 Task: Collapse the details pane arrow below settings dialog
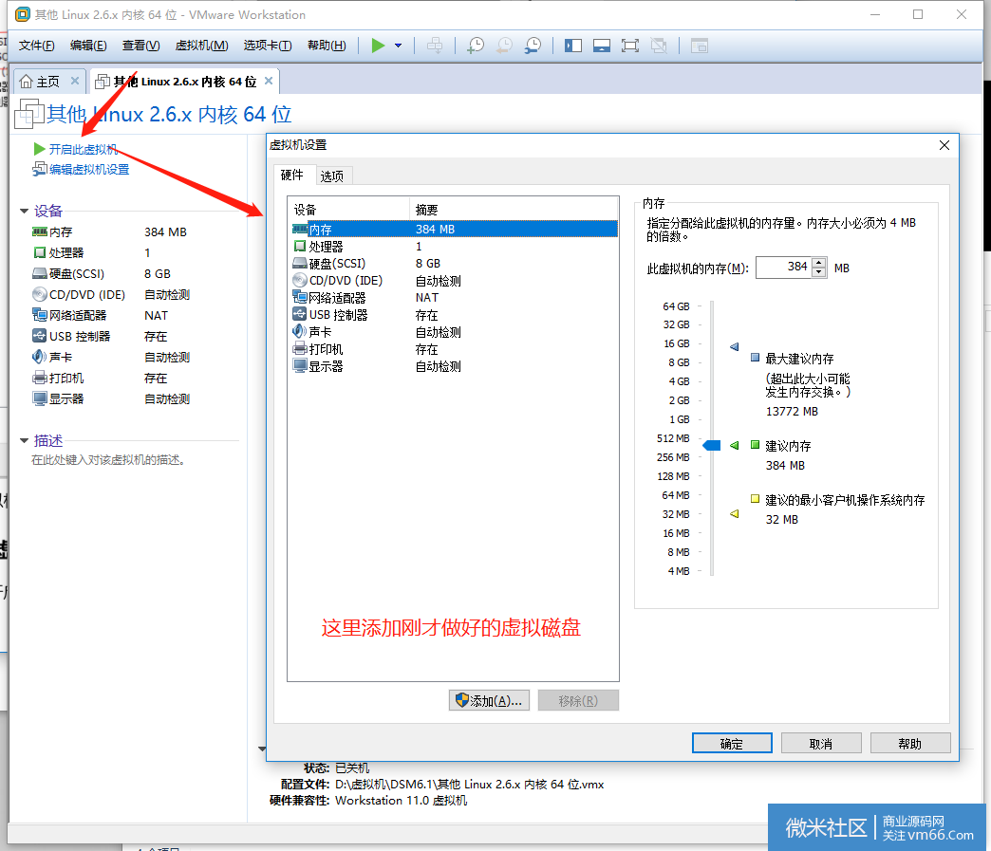262,749
